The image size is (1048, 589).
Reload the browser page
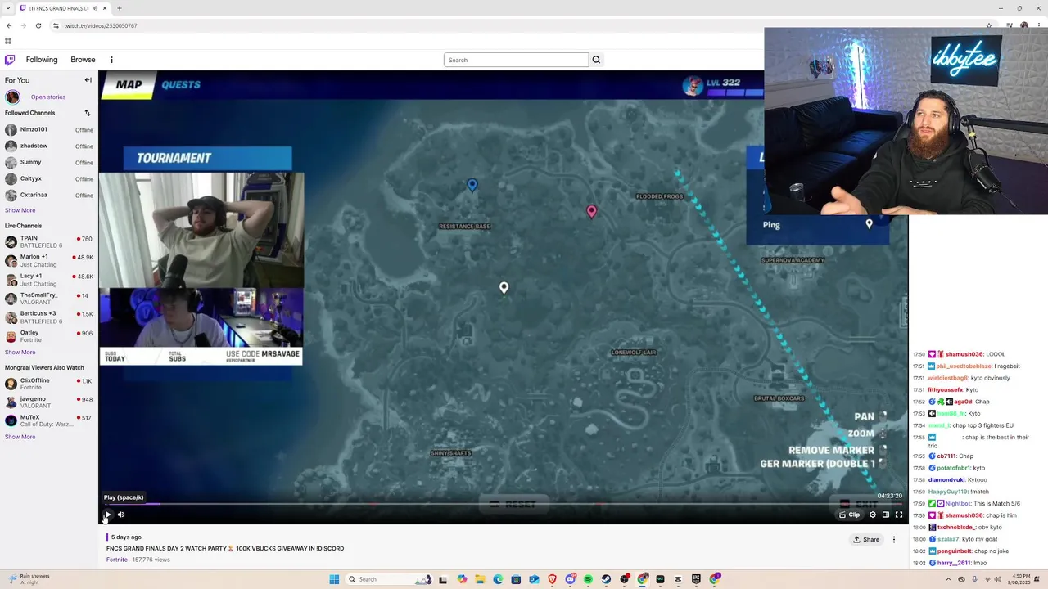(x=38, y=25)
